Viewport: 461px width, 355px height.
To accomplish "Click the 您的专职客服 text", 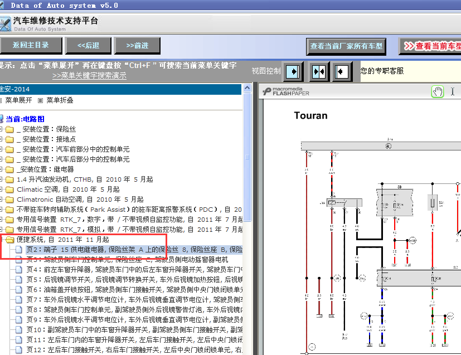I will (382, 71).
